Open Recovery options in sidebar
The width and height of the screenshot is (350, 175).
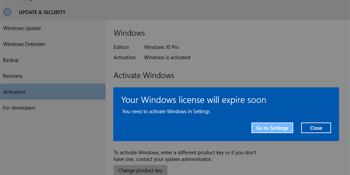tap(13, 76)
